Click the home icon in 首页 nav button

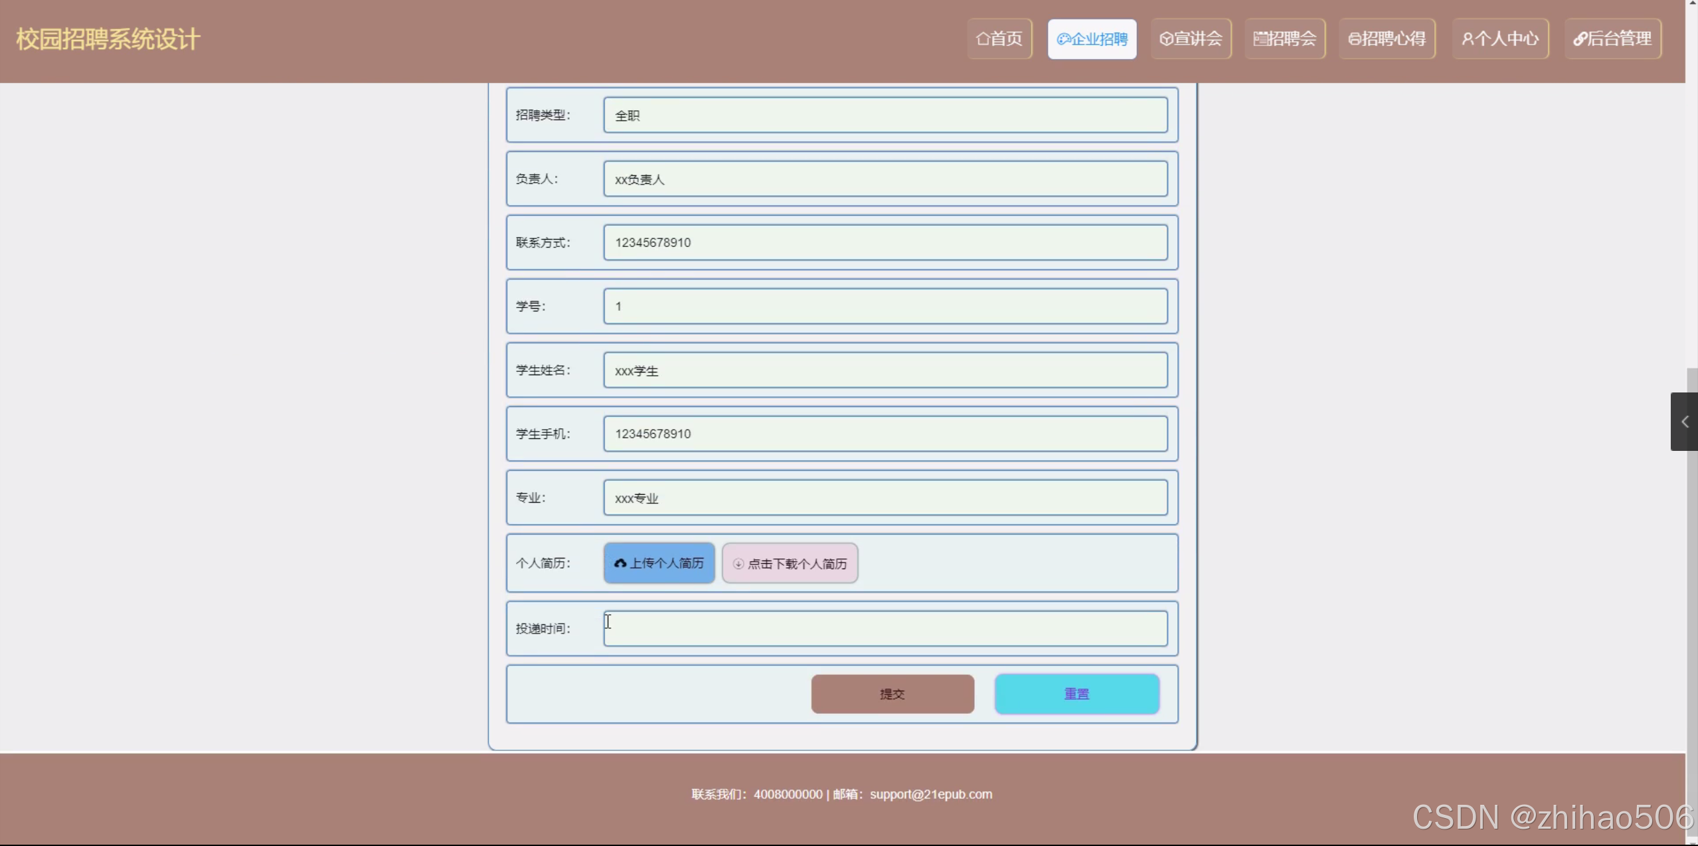[983, 39]
